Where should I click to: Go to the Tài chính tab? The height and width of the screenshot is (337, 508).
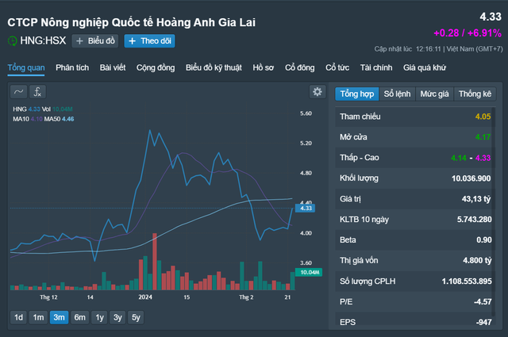[376, 67]
